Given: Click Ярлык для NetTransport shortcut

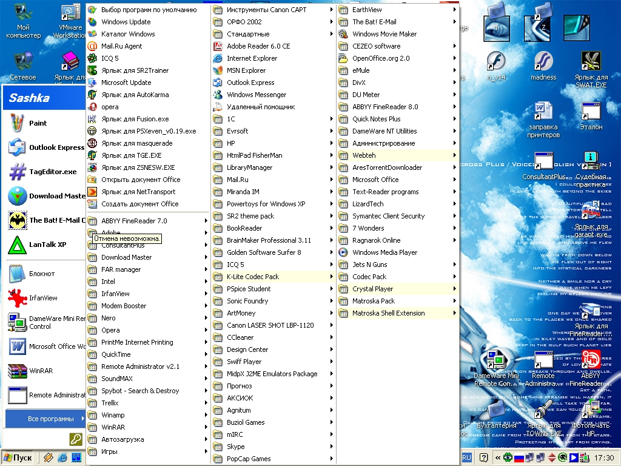Looking at the screenshot, I should coord(147,192).
